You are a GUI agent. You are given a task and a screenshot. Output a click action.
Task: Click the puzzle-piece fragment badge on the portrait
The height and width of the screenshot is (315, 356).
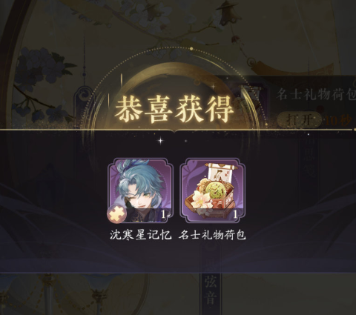pyautogui.click(x=116, y=214)
